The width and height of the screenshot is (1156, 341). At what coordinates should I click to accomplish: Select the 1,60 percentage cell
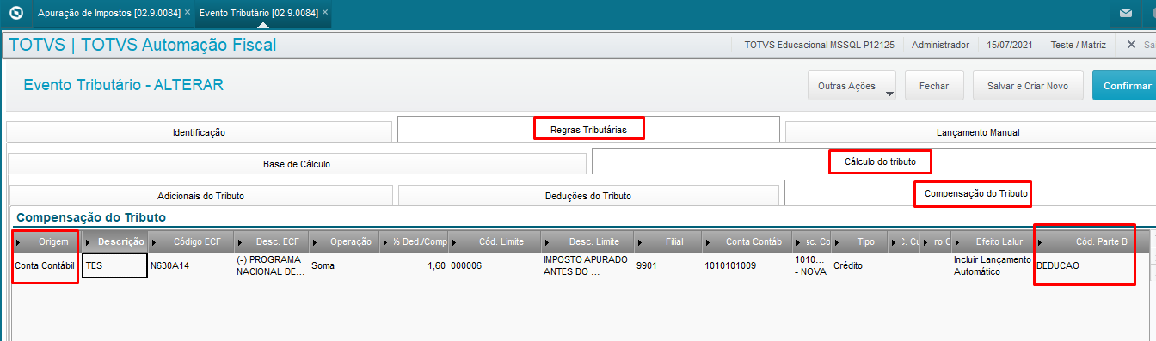click(414, 265)
